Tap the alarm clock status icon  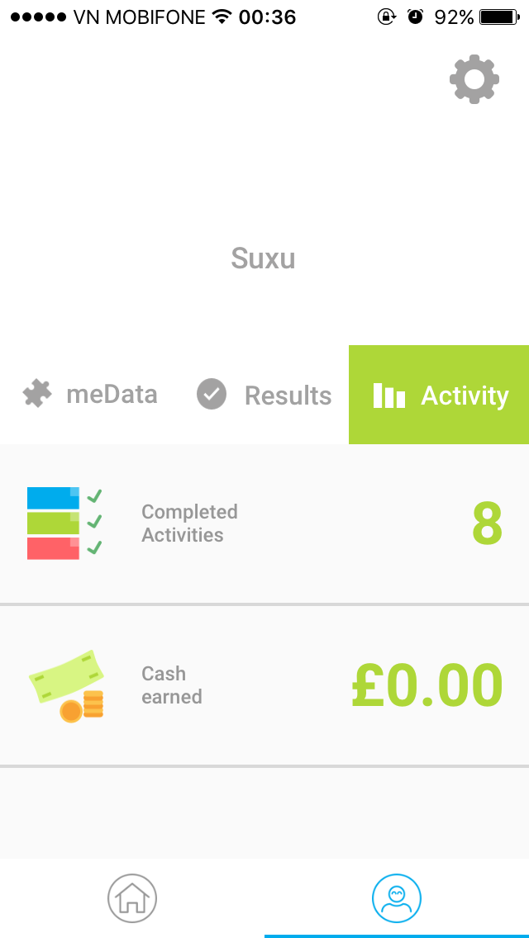click(x=415, y=17)
